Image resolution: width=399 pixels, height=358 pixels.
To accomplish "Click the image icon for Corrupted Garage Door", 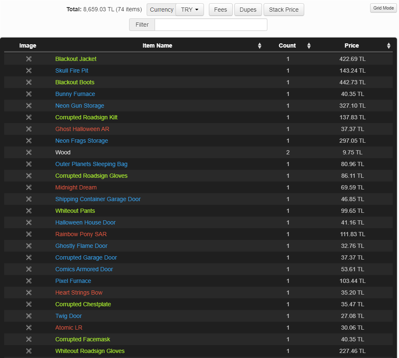I will click(29, 257).
